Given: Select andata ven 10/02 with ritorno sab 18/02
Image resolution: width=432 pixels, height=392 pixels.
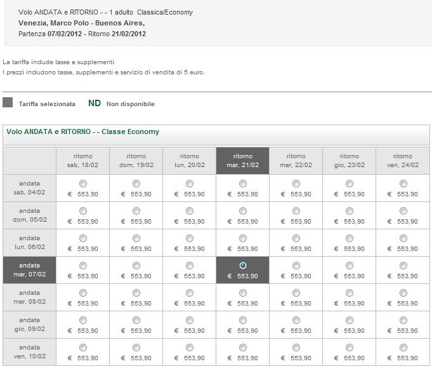Looking at the screenshot, I should tap(83, 348).
